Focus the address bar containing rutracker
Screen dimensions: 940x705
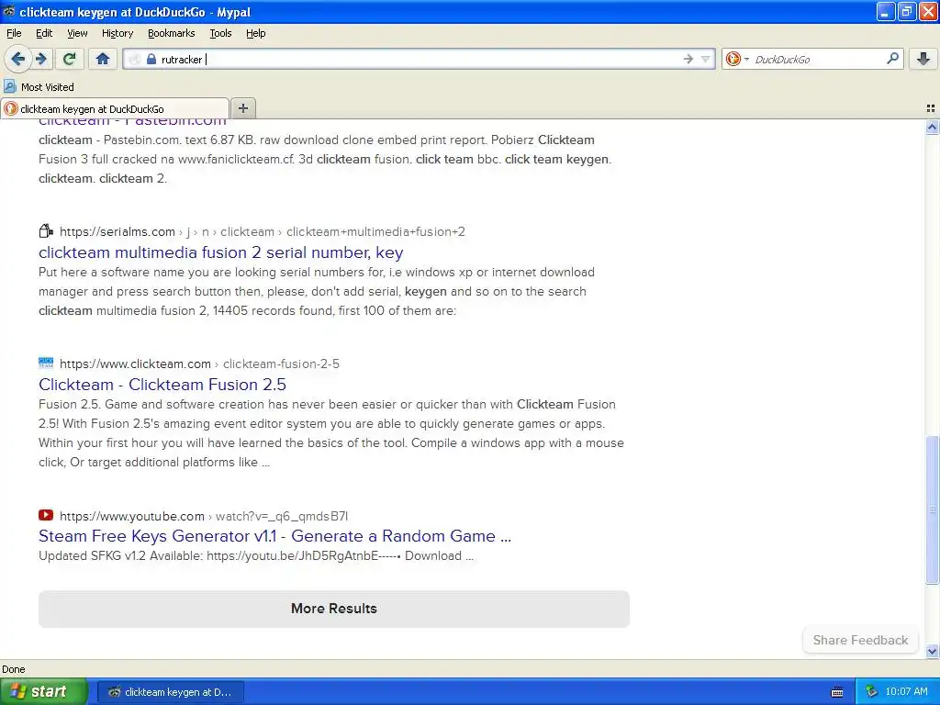420,59
